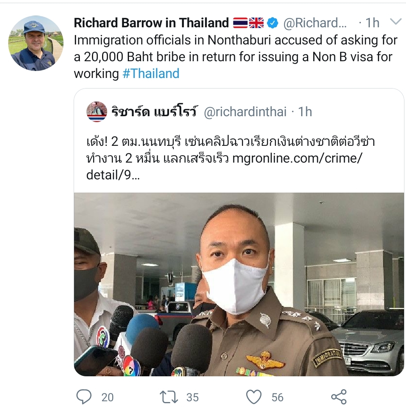Open the reply comment icon
Screen dimensions: 406x411
click(x=84, y=397)
